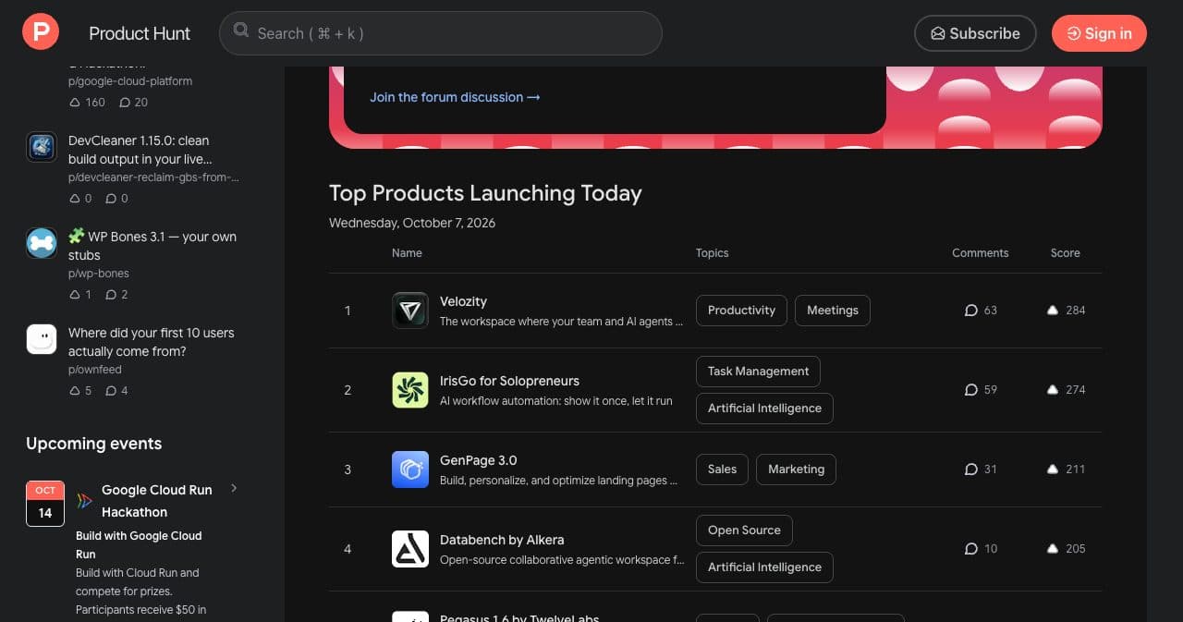Click the Product Hunt logo icon
This screenshot has width=1183, height=622.
[41, 32]
